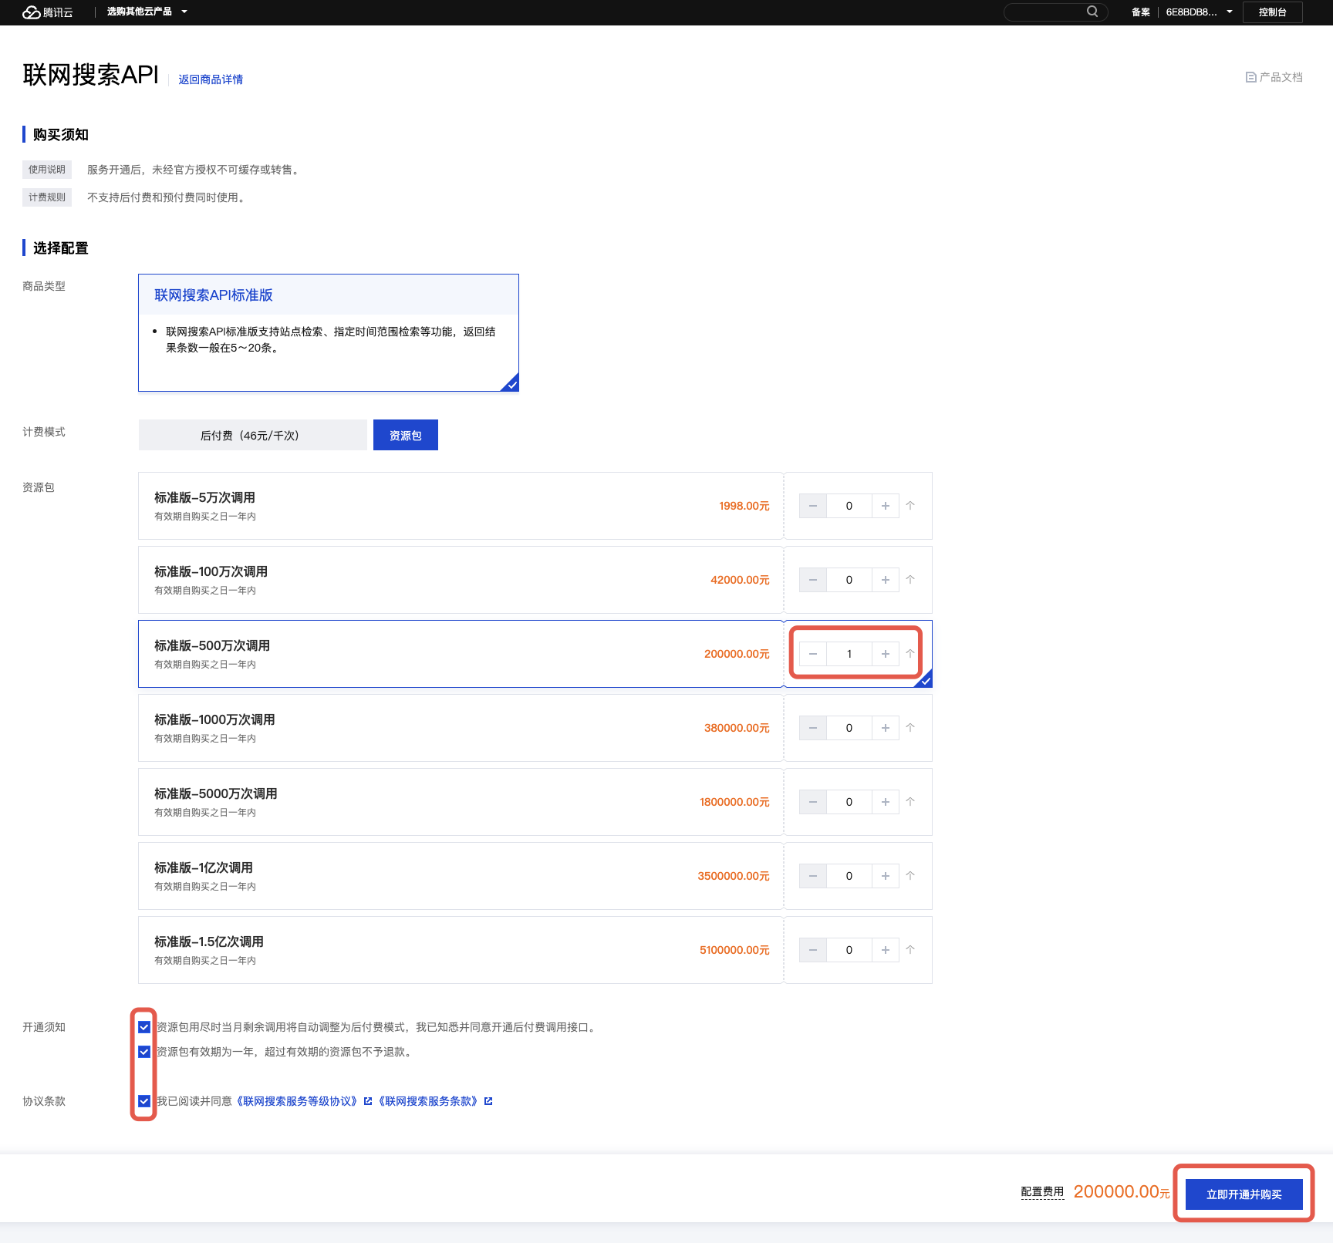Click the 5100000.00元 price text

734,950
